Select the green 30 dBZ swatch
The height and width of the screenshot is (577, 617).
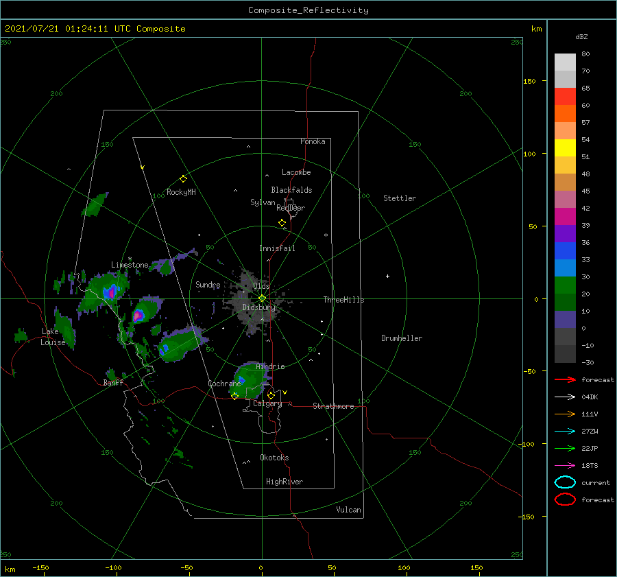pyautogui.click(x=565, y=285)
